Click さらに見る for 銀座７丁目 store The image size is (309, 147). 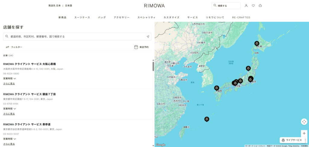pos(9,114)
